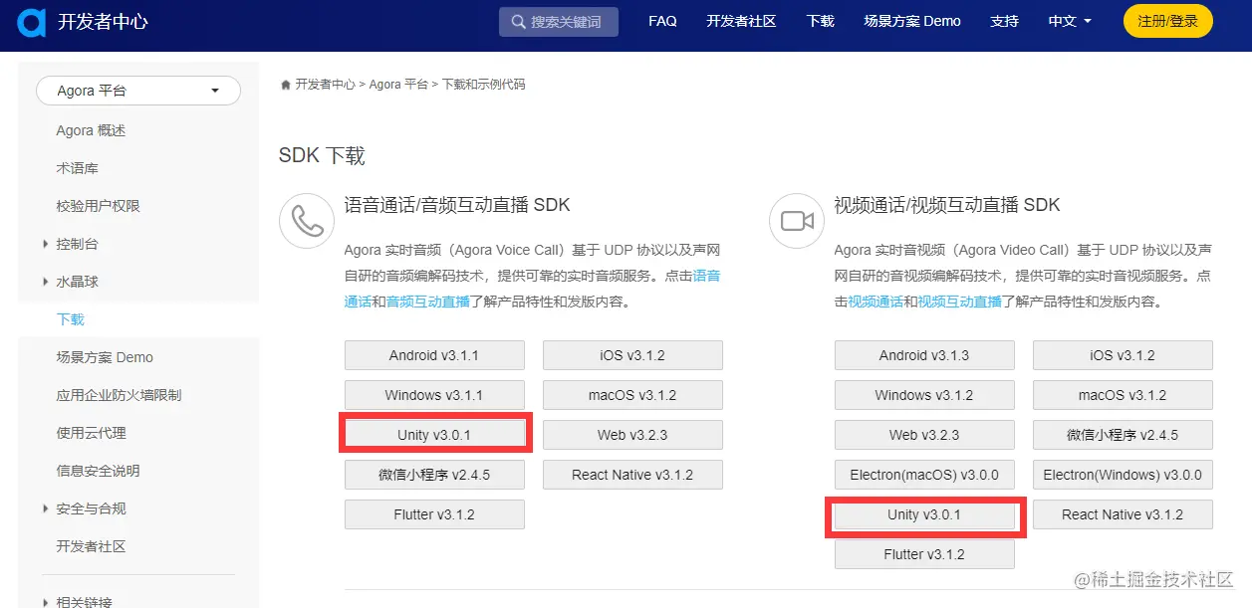
Task: Download voice SDK Windows v3.1.1
Action: click(x=434, y=395)
